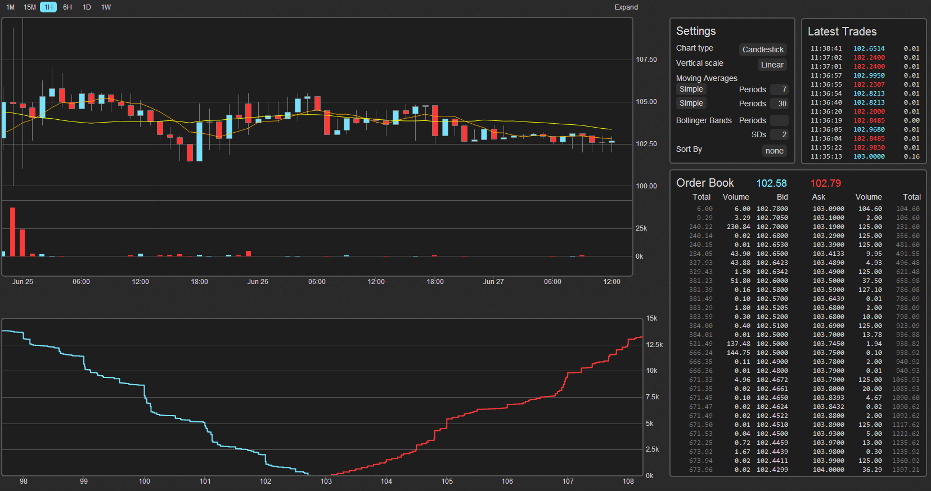The height and width of the screenshot is (491, 931).
Task: Click bid volume 230.84 in order book
Action: (739, 227)
